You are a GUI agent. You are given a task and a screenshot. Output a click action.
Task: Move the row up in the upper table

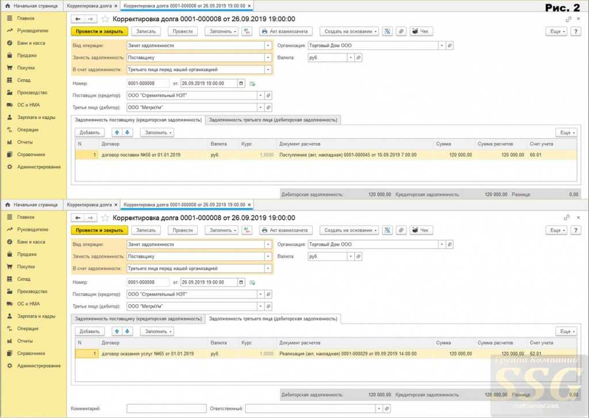point(117,133)
